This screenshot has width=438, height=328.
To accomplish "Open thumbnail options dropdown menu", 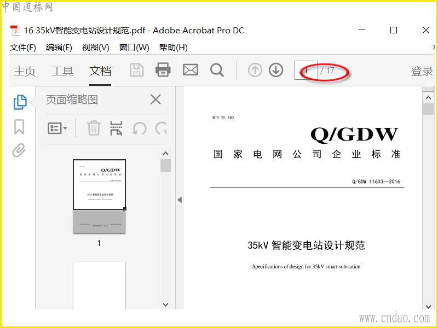I will click(x=57, y=128).
